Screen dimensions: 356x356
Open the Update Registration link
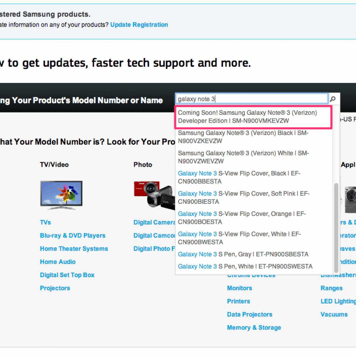pos(139,25)
